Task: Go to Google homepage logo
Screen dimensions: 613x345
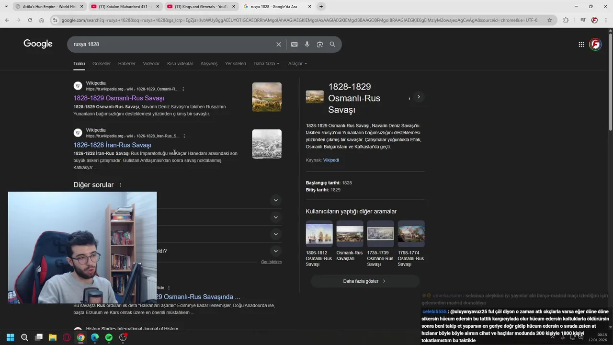Action: click(x=38, y=44)
